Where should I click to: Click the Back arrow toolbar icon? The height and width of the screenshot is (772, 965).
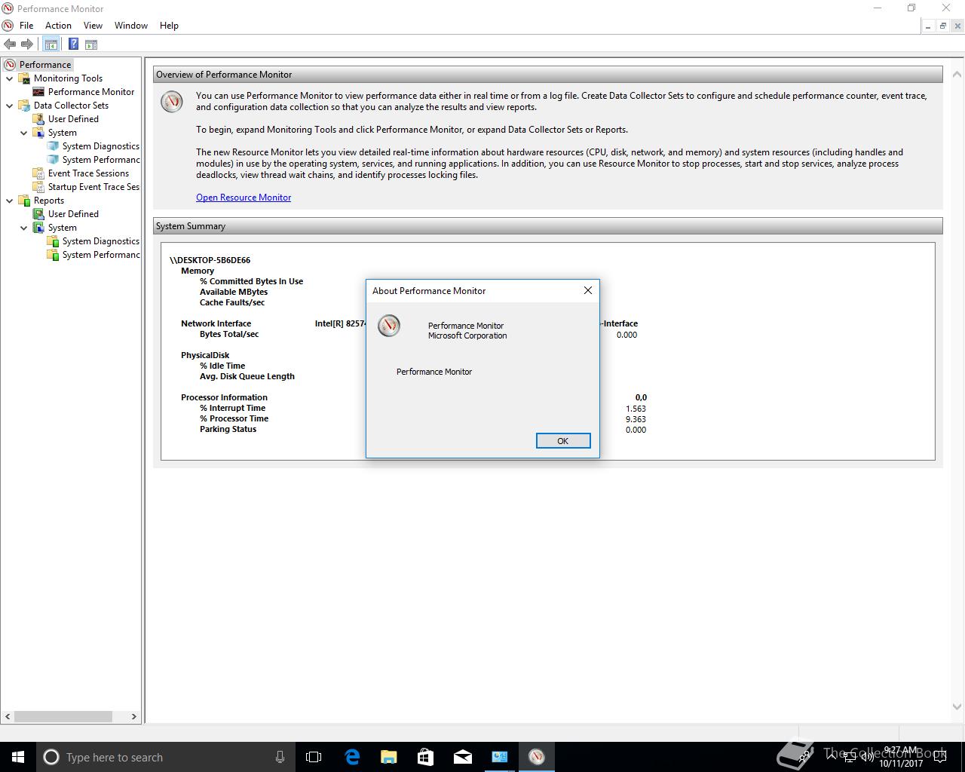pos(10,44)
